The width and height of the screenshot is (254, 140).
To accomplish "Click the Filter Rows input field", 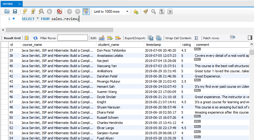I will click(x=72, y=38).
